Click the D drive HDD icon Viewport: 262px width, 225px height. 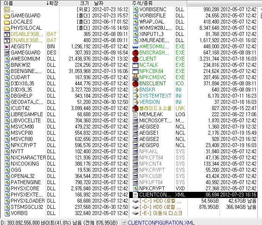point(135,207)
